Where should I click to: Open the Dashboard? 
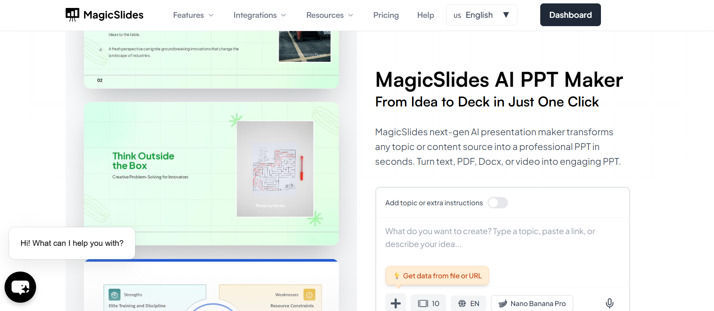[x=571, y=15]
